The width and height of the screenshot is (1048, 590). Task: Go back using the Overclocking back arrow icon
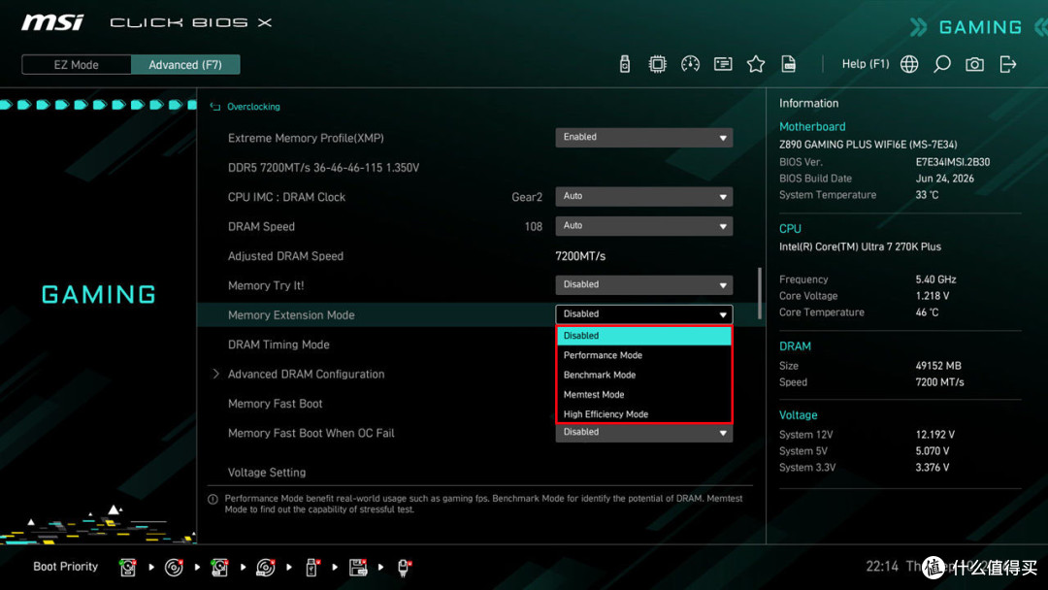coord(215,107)
